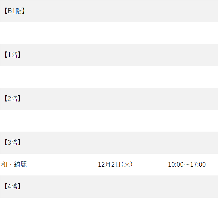Click the 〜 separator in the time range
Viewport: 218px width, 224px height.
187,165
